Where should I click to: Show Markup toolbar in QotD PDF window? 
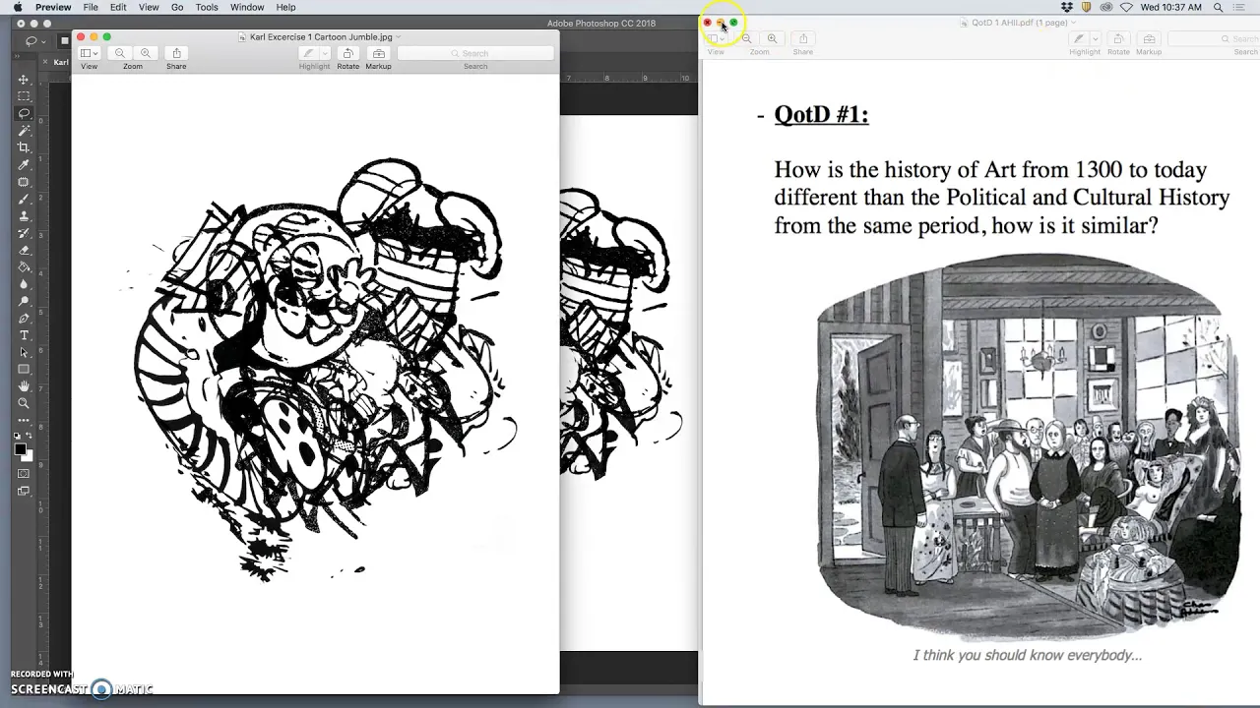point(1149,38)
